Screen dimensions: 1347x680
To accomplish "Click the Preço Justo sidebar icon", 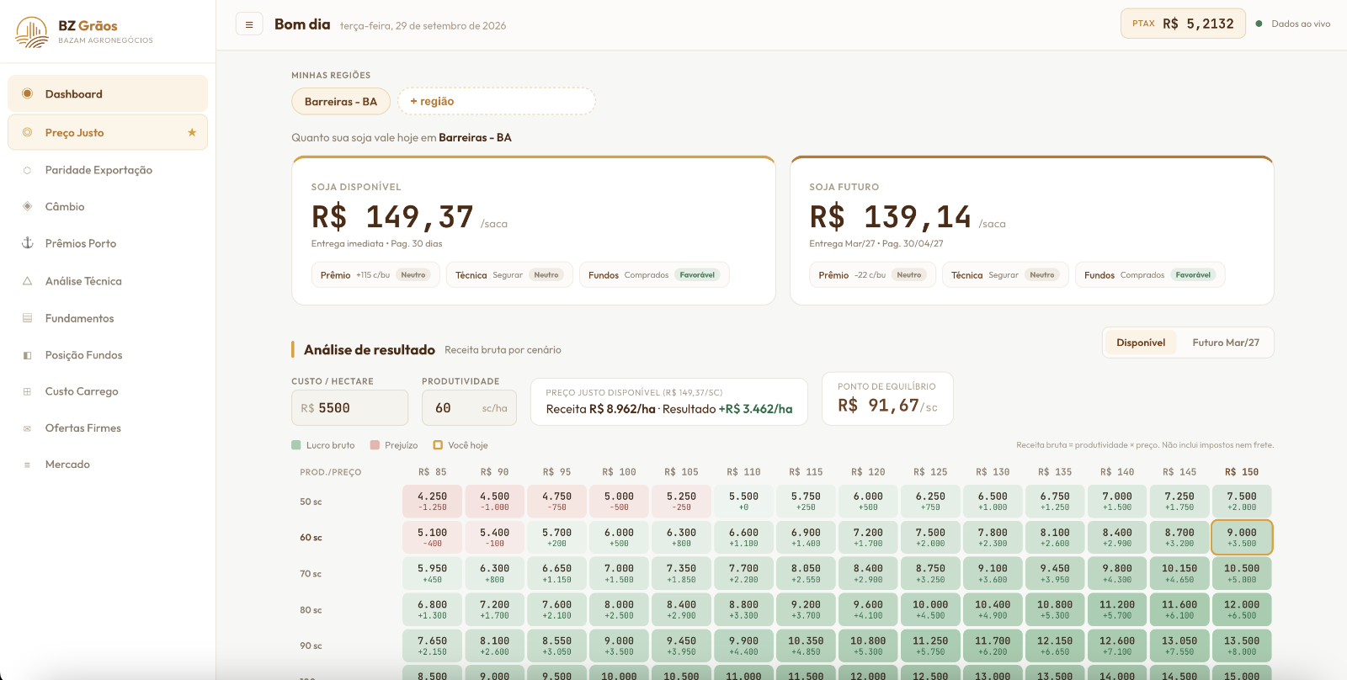I will click(x=27, y=132).
